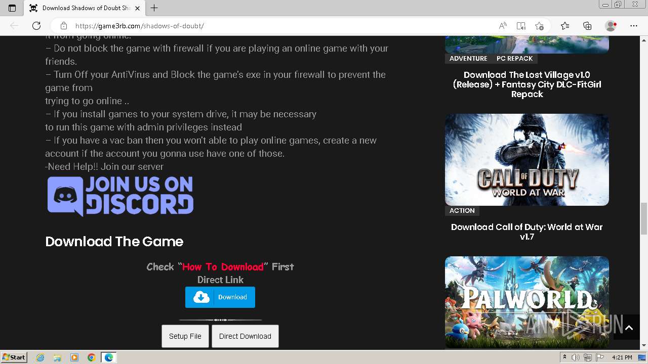The height and width of the screenshot is (364, 648).
Task: Open the ADVENTURE category tag
Action: pos(468,58)
